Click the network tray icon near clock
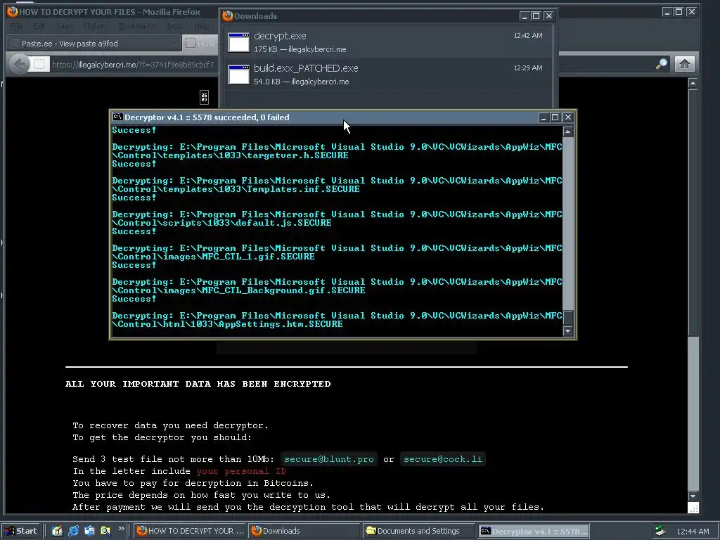 point(660,531)
